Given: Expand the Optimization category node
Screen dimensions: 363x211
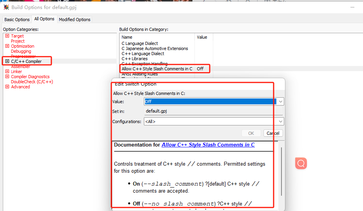Looking at the screenshot, I should coord(7,46).
